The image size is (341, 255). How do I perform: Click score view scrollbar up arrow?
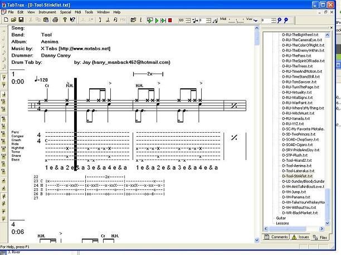(x=257, y=28)
